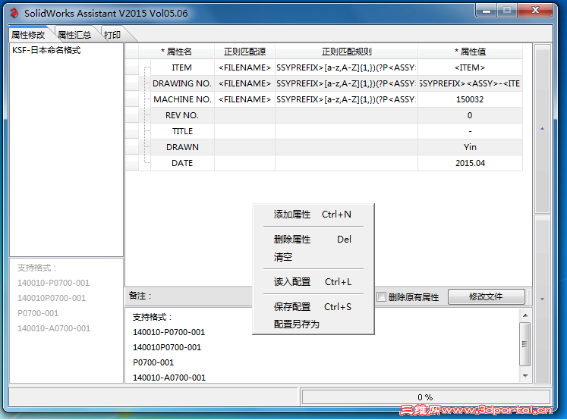The height and width of the screenshot is (420, 567).
Task: Click the 正则匹配源 column header
Action: click(x=245, y=52)
